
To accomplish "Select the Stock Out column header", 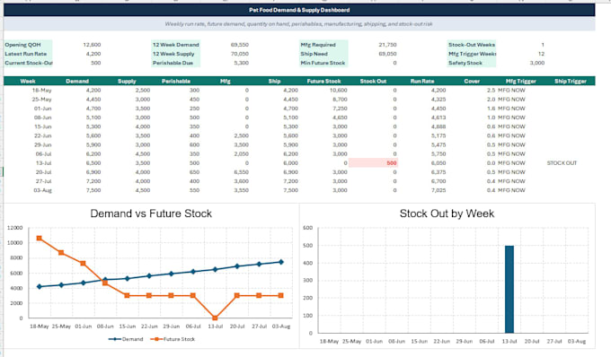I will 373,82.
